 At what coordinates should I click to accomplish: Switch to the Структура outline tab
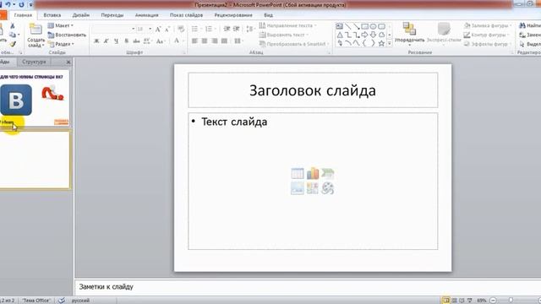[x=34, y=62]
